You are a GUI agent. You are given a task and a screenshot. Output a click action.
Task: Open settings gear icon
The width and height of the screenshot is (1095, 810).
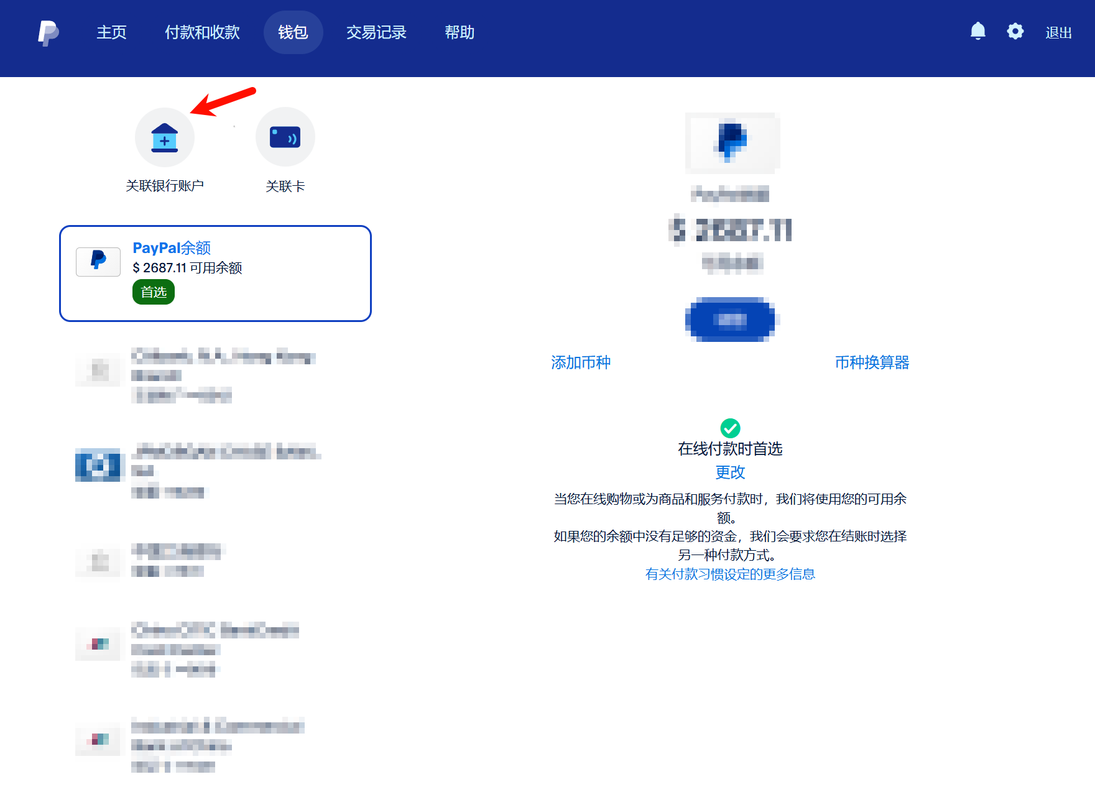[1015, 31]
